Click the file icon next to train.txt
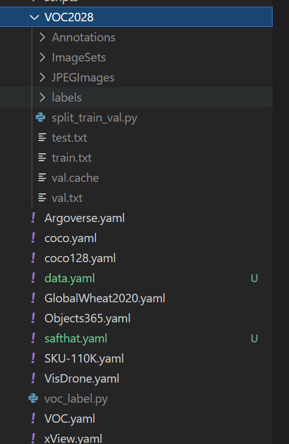 click(x=42, y=158)
